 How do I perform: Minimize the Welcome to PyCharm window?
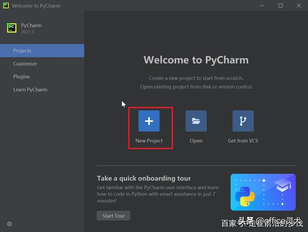click(262, 6)
